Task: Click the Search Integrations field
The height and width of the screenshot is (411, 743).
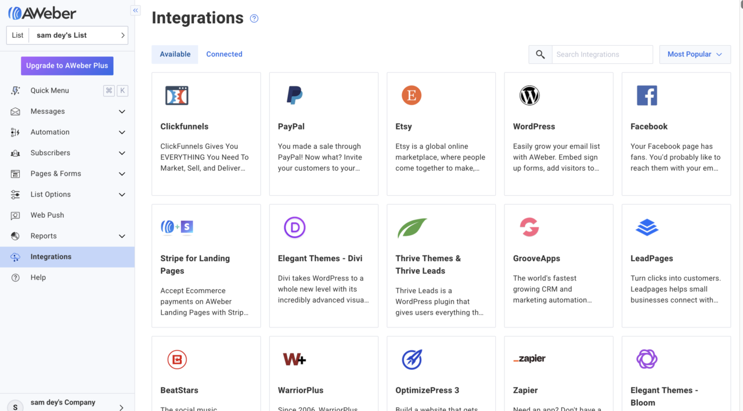Action: tap(602, 55)
